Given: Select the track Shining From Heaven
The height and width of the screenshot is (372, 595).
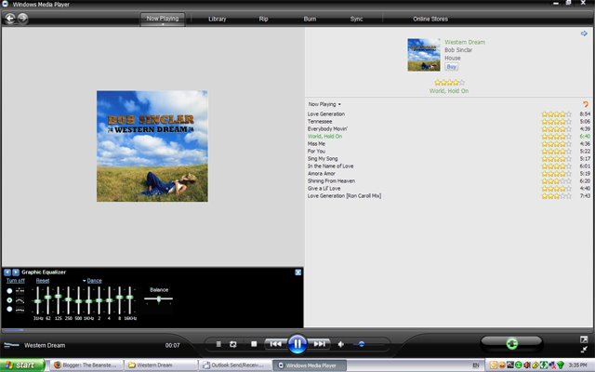Looking at the screenshot, I should 331,181.
